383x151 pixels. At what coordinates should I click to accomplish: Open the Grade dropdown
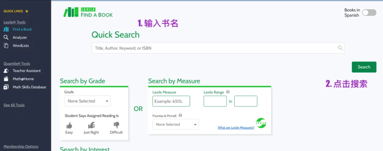pyautogui.click(x=88, y=101)
